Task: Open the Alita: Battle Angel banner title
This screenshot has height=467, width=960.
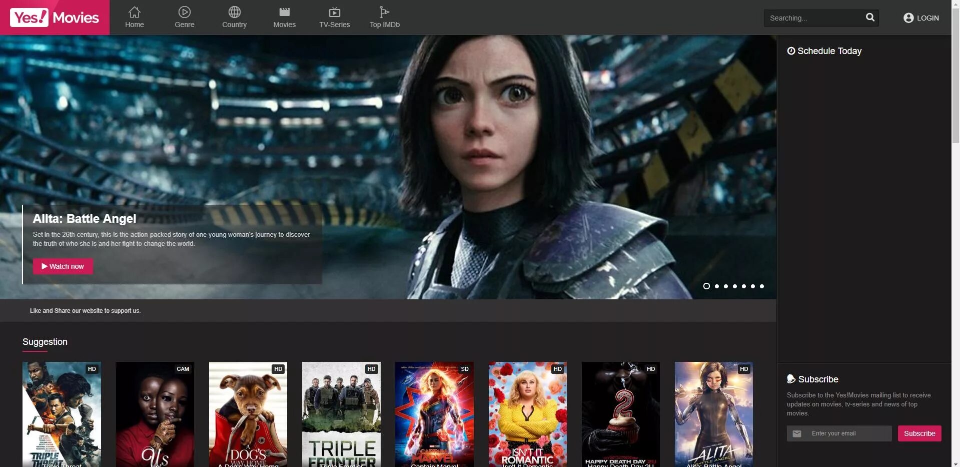Action: click(85, 219)
